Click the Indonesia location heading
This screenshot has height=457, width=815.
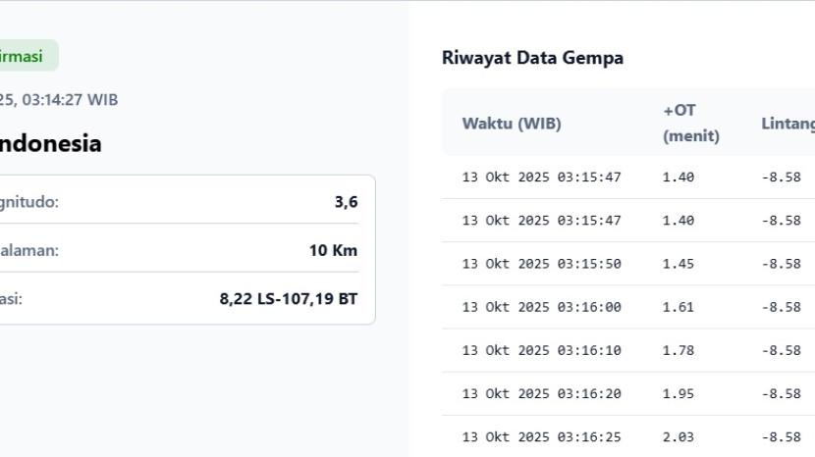49,143
